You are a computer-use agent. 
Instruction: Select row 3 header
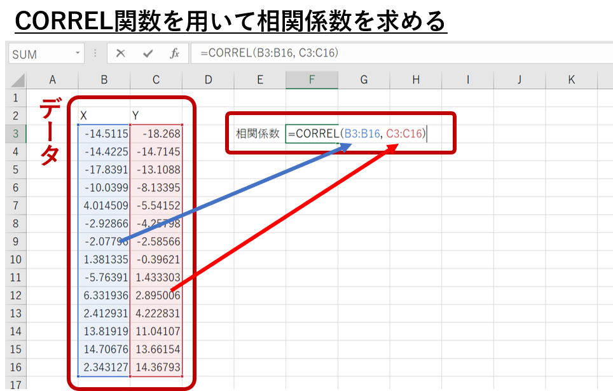tap(16, 134)
